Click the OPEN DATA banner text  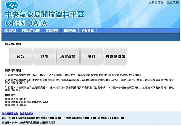(x=26, y=23)
